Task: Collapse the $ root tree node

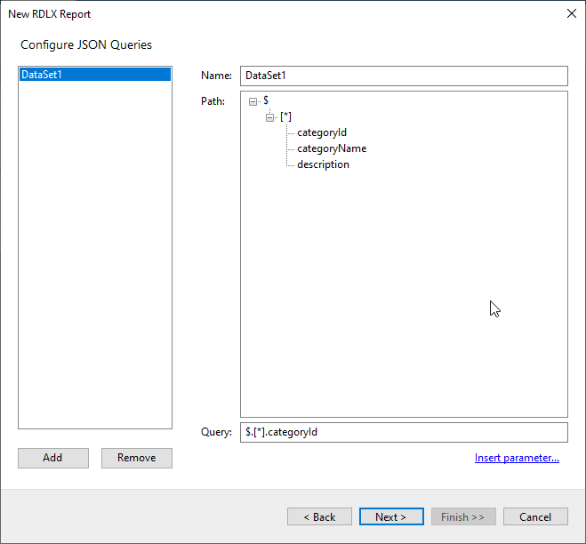Action: [253, 101]
